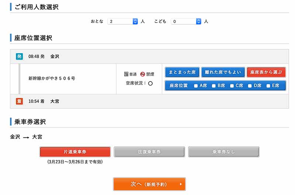
Task: Check the D席 seat position checkbox
Action: click(250, 86)
